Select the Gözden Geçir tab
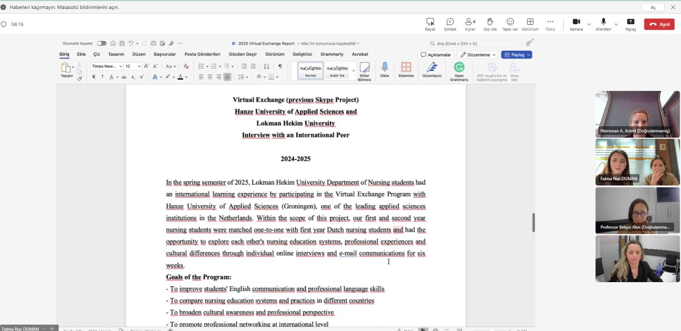The width and height of the screenshot is (681, 331). 243,54
